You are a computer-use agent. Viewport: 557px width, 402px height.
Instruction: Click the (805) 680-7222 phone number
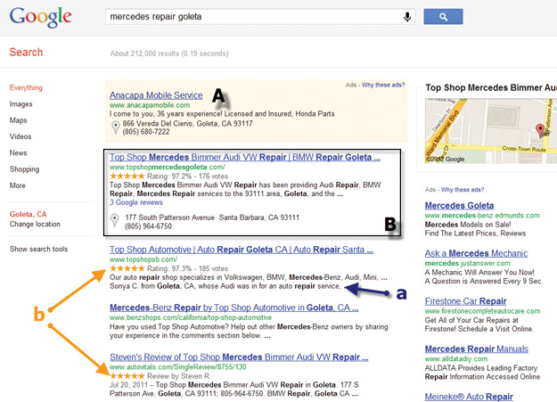click(x=146, y=132)
